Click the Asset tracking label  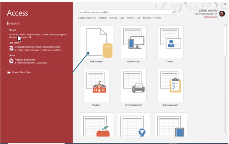coord(133,61)
